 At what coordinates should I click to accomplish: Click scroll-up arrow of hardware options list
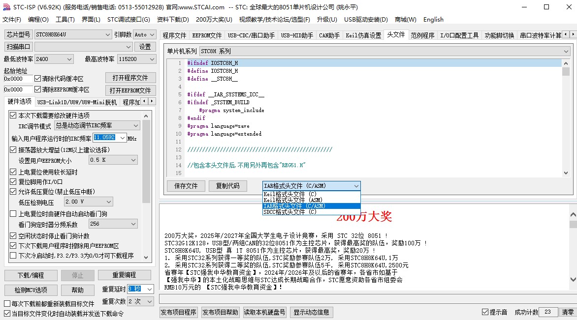point(146,115)
